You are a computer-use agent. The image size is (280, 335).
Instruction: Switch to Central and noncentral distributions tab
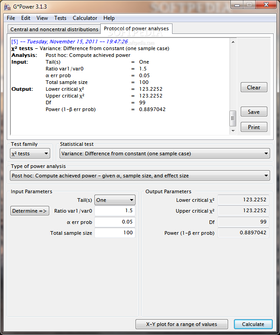(x=54, y=29)
